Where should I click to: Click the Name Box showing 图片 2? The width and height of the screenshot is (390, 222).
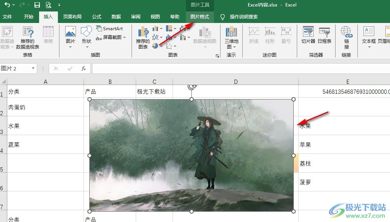pyautogui.click(x=15, y=69)
